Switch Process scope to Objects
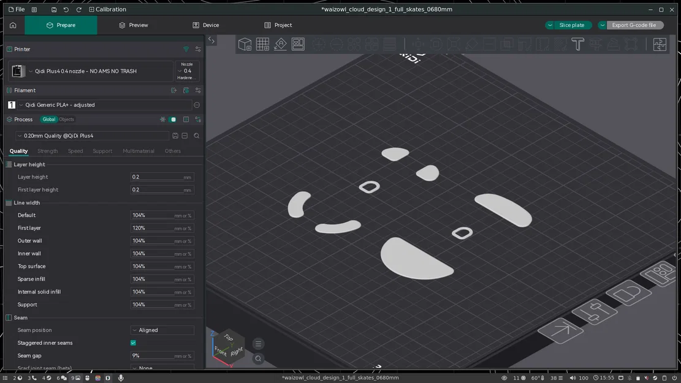The height and width of the screenshot is (383, 681). point(66,119)
